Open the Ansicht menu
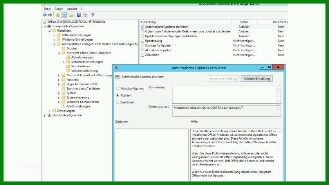The image size is (329, 185). (x=72, y=9)
